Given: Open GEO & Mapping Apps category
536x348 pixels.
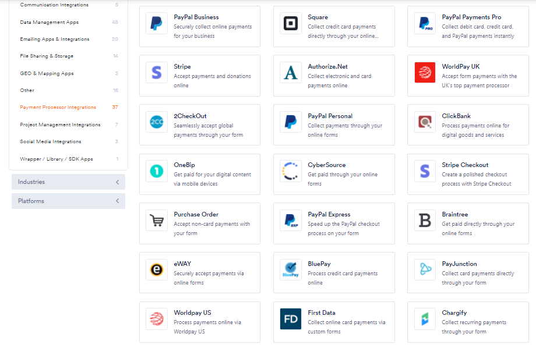Looking at the screenshot, I should pyautogui.click(x=68, y=73).
